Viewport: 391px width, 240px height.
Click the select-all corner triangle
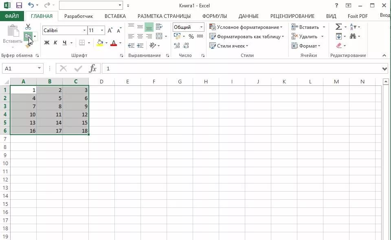[x=7, y=82]
